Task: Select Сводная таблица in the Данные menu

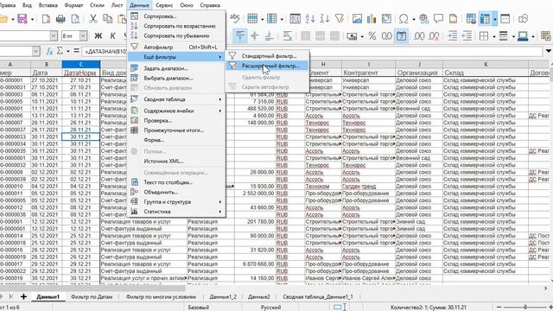Action: [x=176, y=99]
